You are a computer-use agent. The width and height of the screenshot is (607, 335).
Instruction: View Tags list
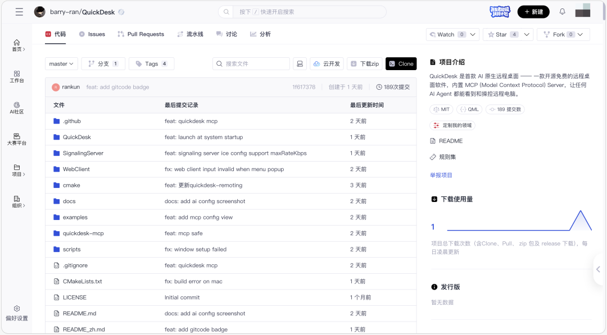[x=151, y=64]
